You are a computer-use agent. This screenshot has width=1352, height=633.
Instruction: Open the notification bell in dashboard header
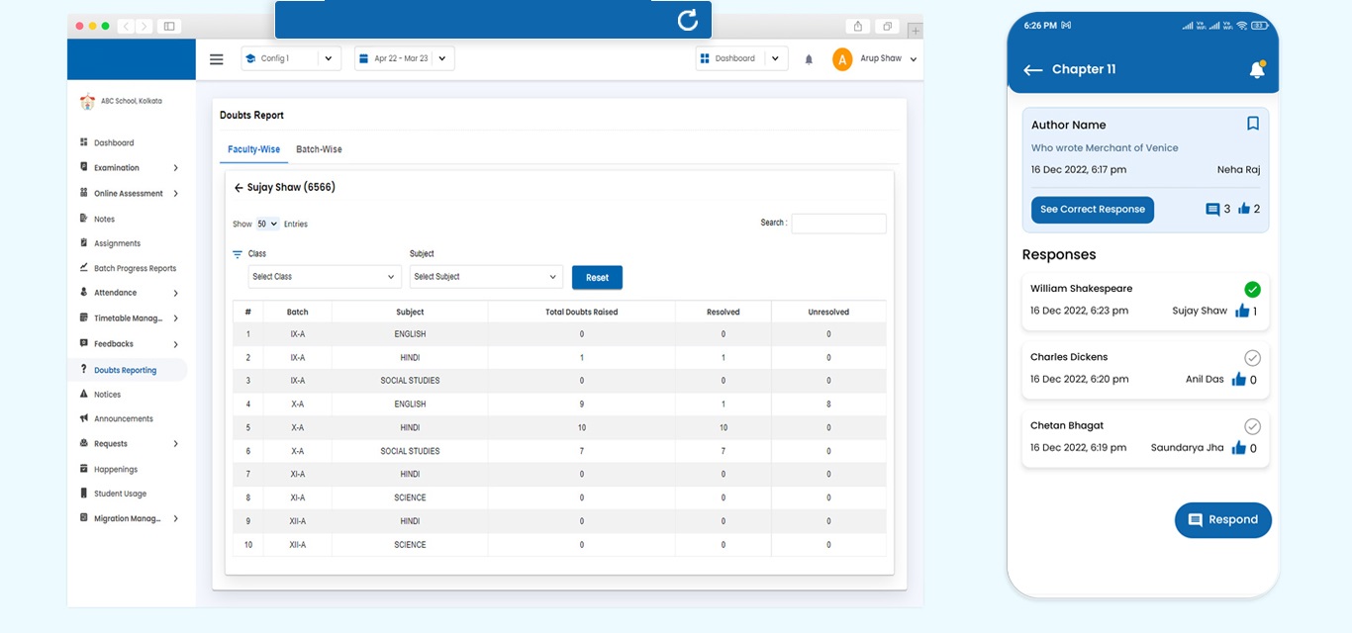coord(809,59)
